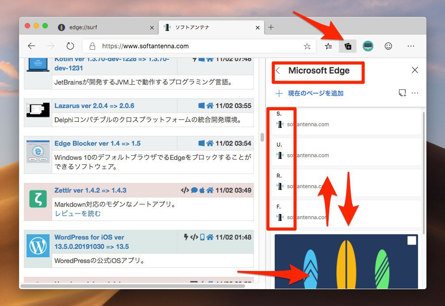Open WordPress for iOS ver link
This screenshot has width=445, height=306.
pyautogui.click(x=92, y=242)
